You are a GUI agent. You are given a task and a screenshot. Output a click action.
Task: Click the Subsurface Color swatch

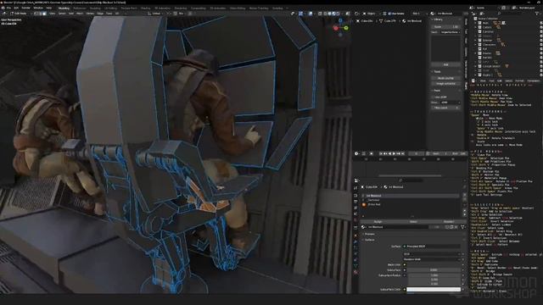434,290
